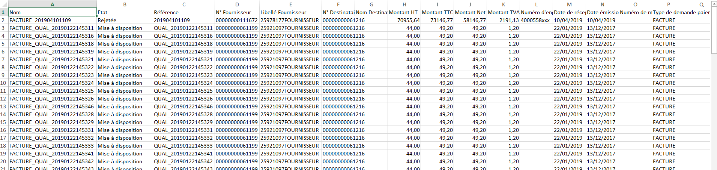Select the cell with value 4000558xxx
Screen dimensions: 717x170
536,20
